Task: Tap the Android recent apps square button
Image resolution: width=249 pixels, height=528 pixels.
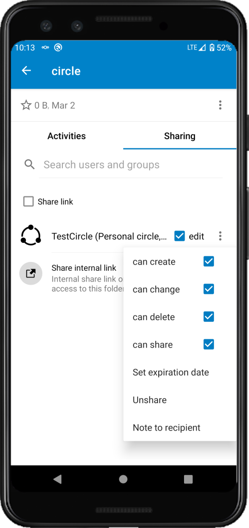Action: pyautogui.click(x=189, y=479)
